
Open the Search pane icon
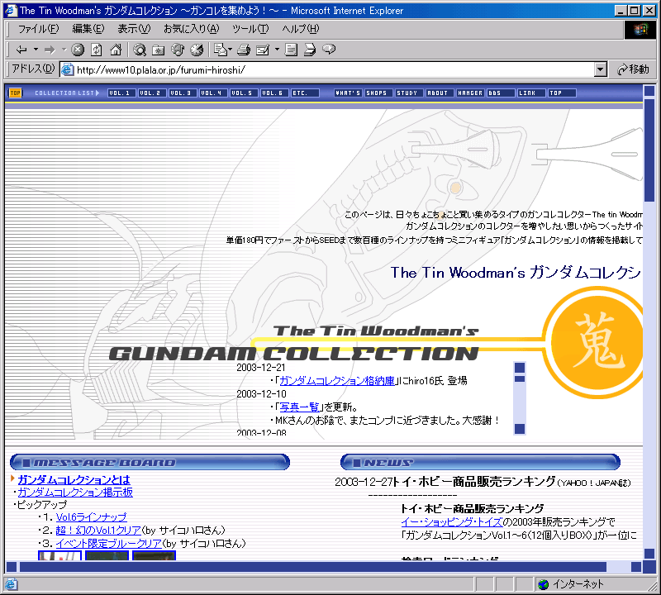140,50
